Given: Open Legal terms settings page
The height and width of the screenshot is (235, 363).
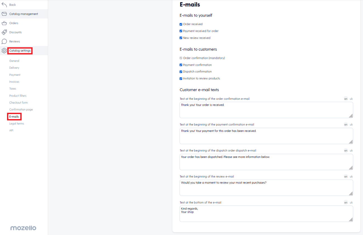Looking at the screenshot, I should click(x=16, y=123).
